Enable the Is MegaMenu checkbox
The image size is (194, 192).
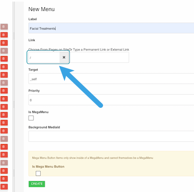tap(31, 118)
